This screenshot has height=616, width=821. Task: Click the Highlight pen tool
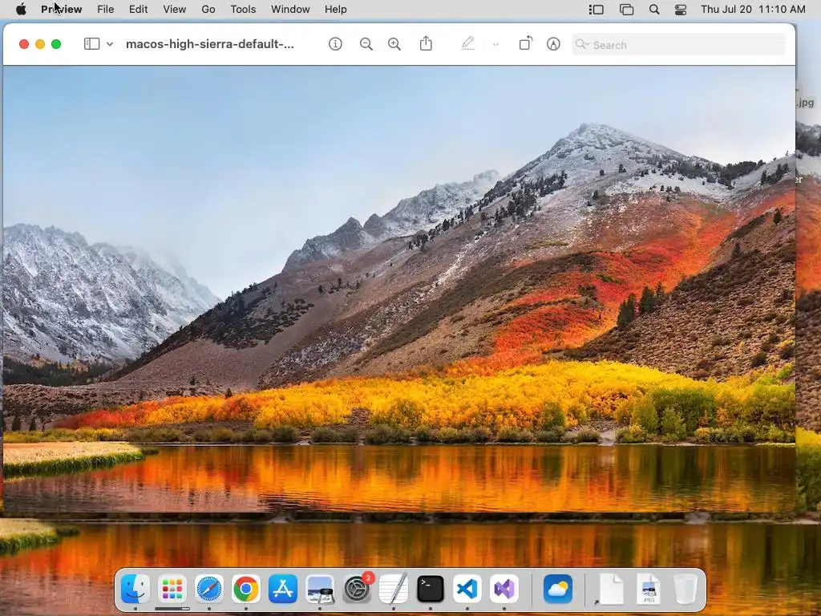[x=467, y=43]
